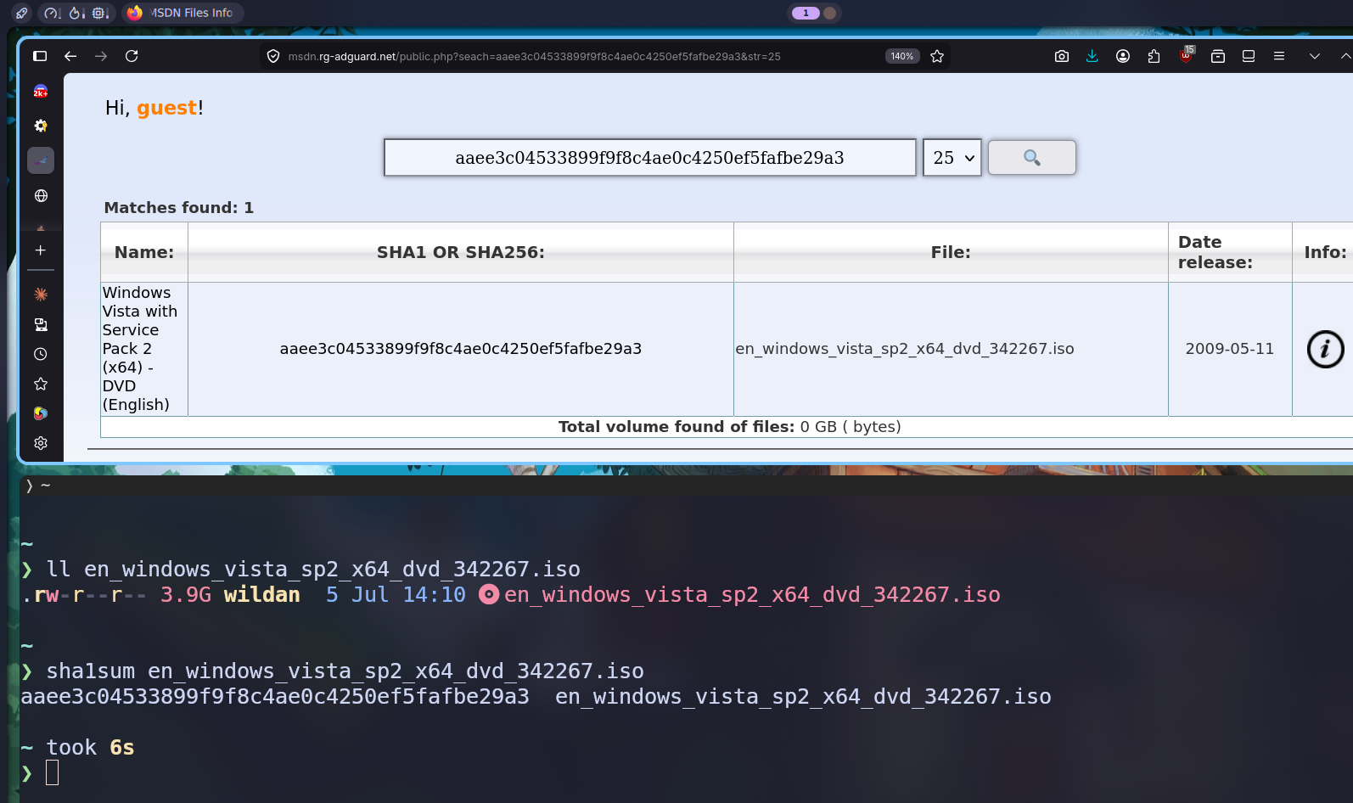Click the 2k+ pinned tab in sidebar
Image resolution: width=1353 pixels, height=803 pixels.
coord(41,92)
